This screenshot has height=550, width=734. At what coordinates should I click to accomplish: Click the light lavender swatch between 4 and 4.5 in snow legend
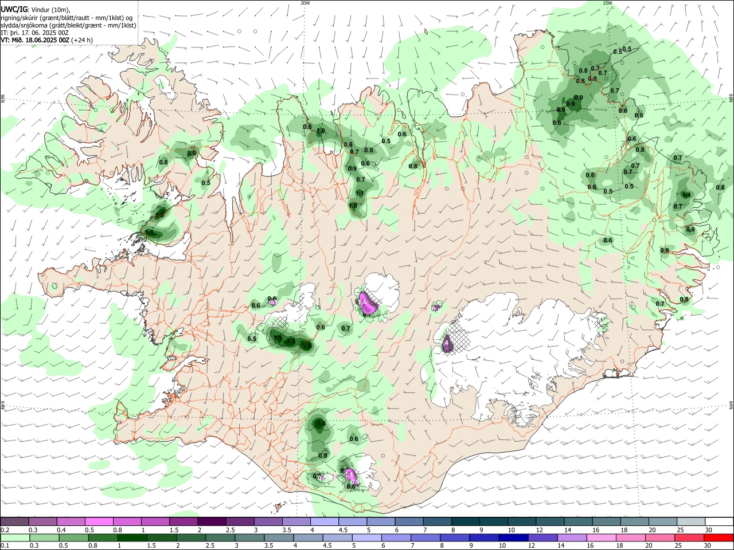click(x=325, y=522)
